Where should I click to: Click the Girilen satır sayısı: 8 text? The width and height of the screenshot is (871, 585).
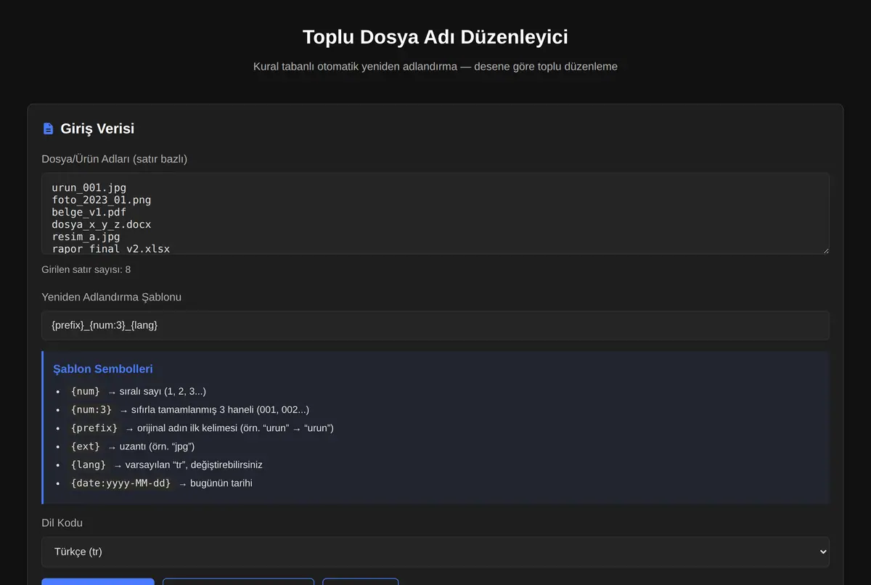86,269
